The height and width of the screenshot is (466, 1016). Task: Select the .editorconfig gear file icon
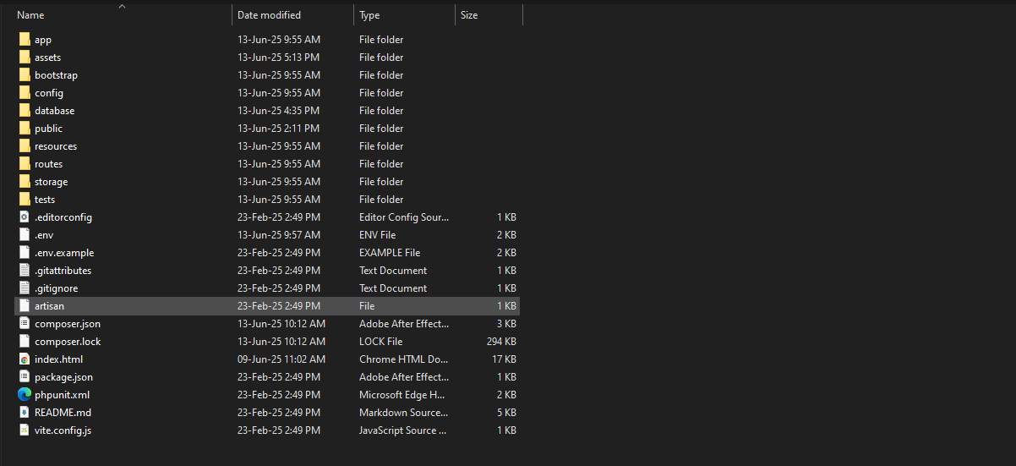[25, 217]
